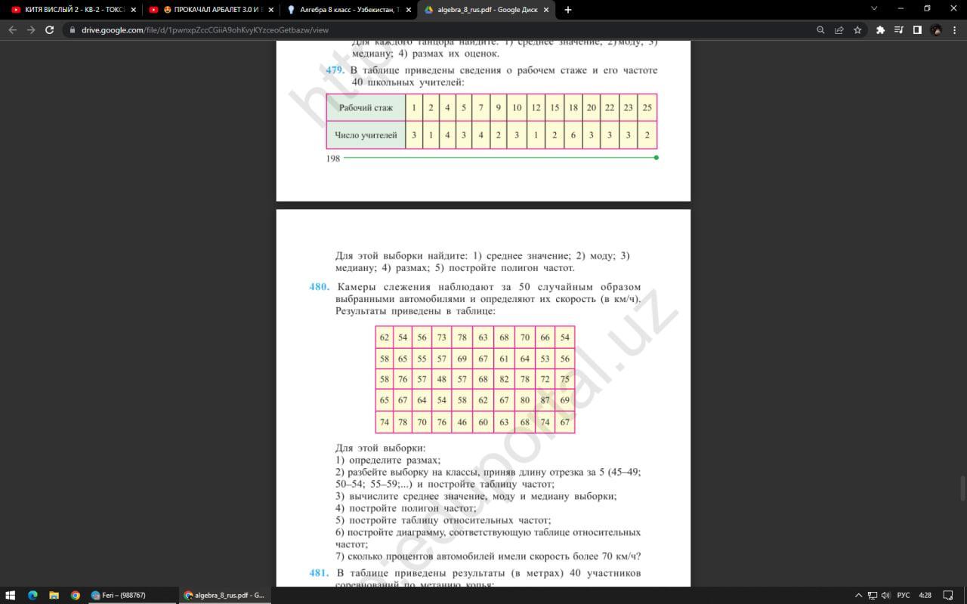This screenshot has height=604, width=967.
Task: Click the 48 cell in speed table
Action: pos(442,379)
